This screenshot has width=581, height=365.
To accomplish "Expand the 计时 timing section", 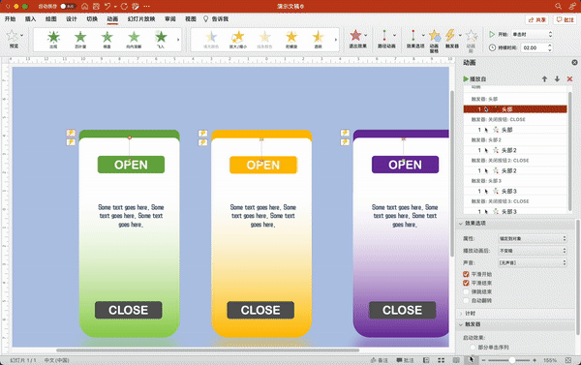I will 470,314.
